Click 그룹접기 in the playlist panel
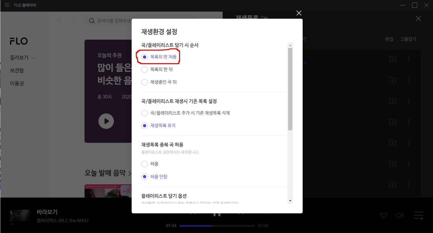433x233 pixels. pos(408,39)
